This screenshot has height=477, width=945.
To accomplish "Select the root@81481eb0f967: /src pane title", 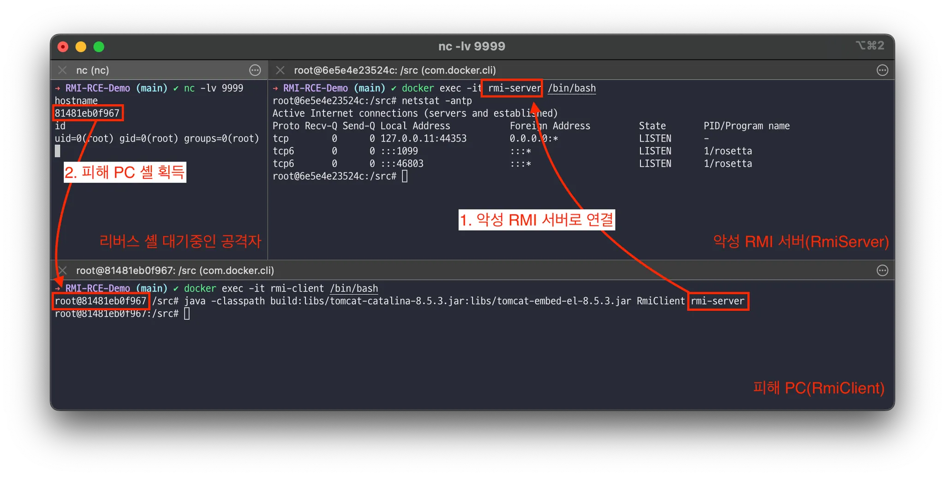I will click(x=175, y=270).
